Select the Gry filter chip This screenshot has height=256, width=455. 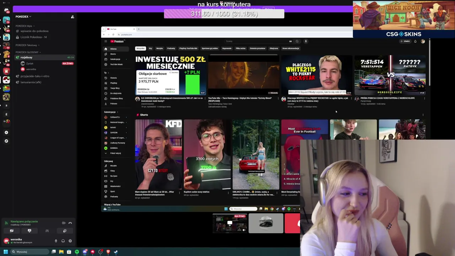point(150,48)
